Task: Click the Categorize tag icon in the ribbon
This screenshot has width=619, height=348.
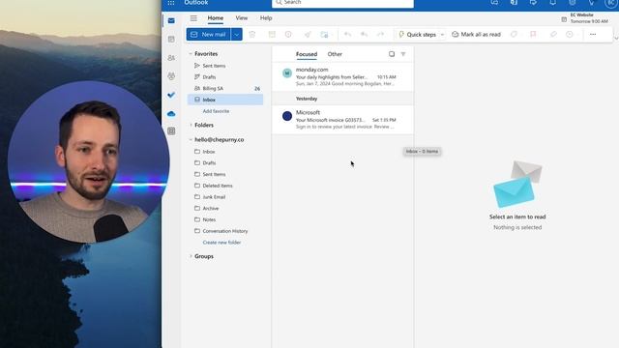Action: pyautogui.click(x=514, y=35)
